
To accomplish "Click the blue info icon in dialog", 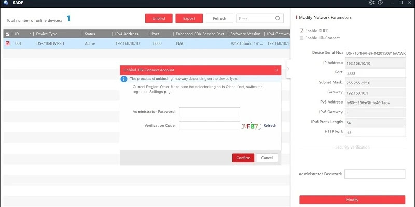I will [x=124, y=79].
